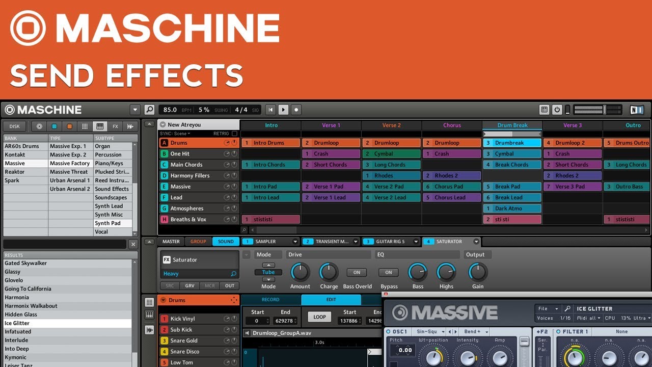The image size is (652, 367).
Task: Open the SAMPLER slot dropdown arrow
Action: pos(294,242)
